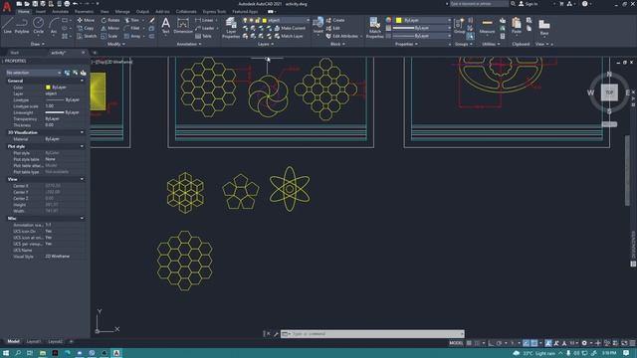The image size is (637, 358).
Task: Click the Group tool
Action: tap(460, 25)
